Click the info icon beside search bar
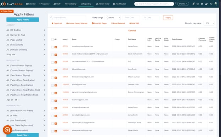The height and width of the screenshot is (137, 221). [175, 3]
